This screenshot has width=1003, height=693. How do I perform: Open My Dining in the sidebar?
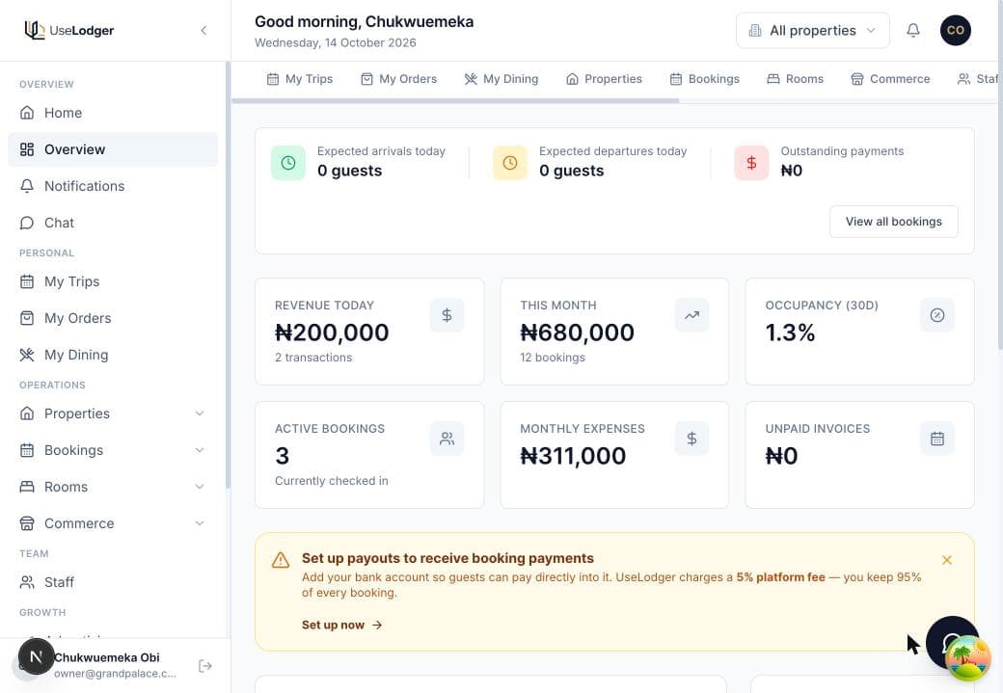pos(113,354)
